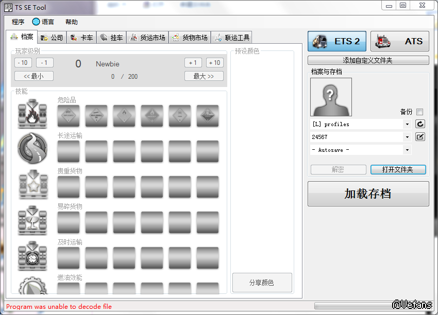
Task: Click the just-in-time clock skill icon
Action: [32, 256]
